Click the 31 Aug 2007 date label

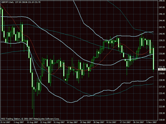point(59,122)
